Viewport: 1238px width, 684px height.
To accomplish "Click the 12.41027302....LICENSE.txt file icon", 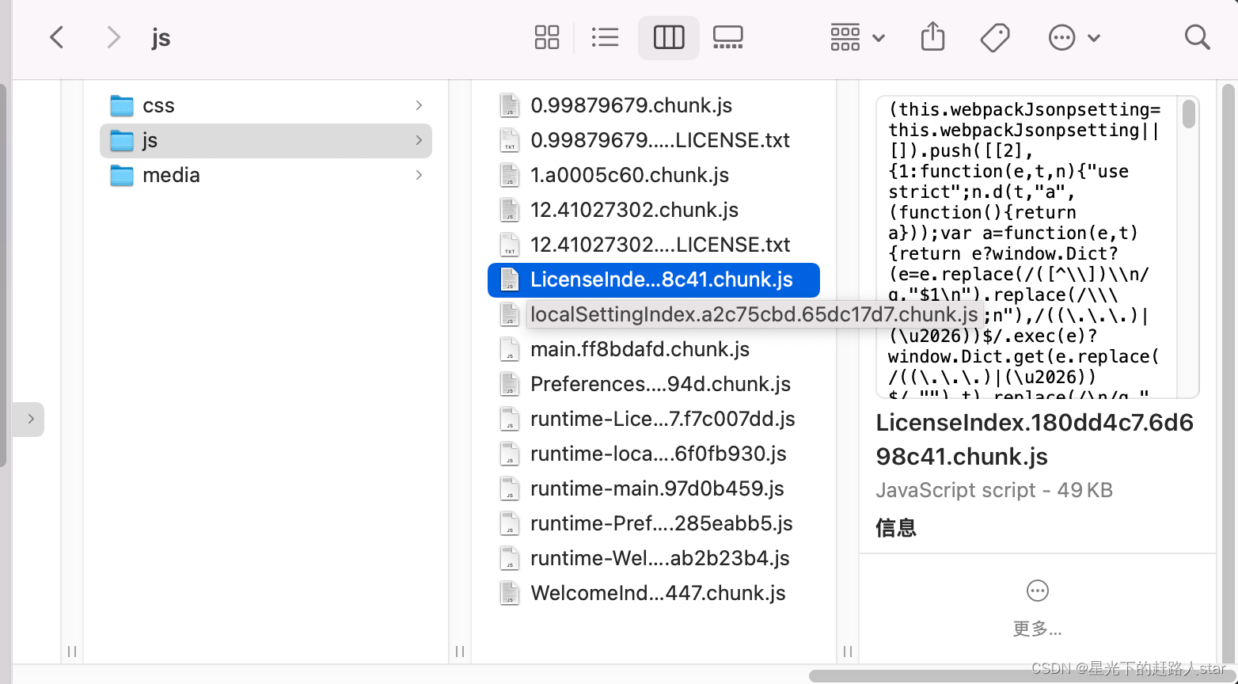I will tap(510, 245).
